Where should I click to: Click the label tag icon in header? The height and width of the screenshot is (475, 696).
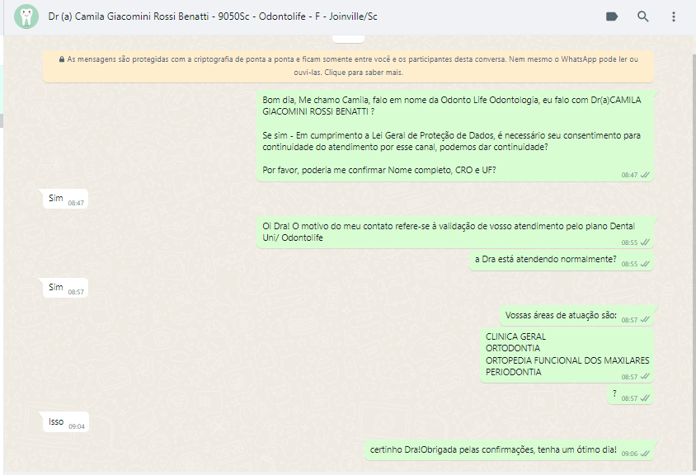(612, 16)
